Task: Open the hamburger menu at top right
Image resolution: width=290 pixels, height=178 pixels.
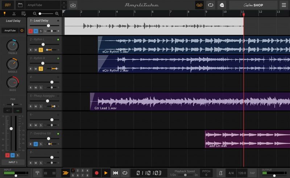Action: (x=283, y=5)
